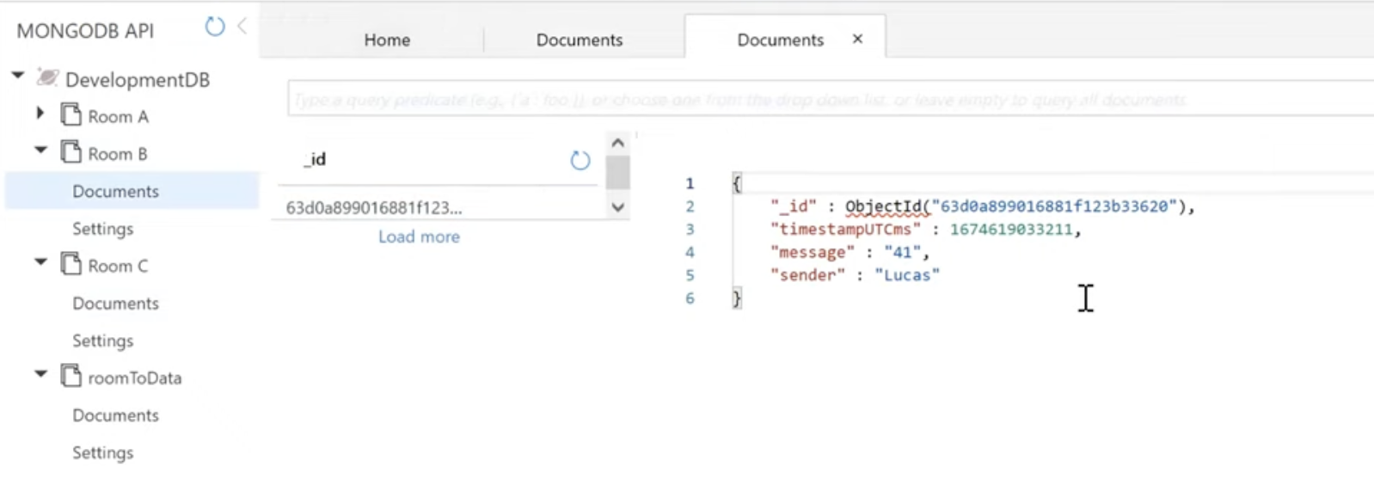The width and height of the screenshot is (1374, 504).
Task: Open Documents under Room B
Action: click(x=115, y=191)
